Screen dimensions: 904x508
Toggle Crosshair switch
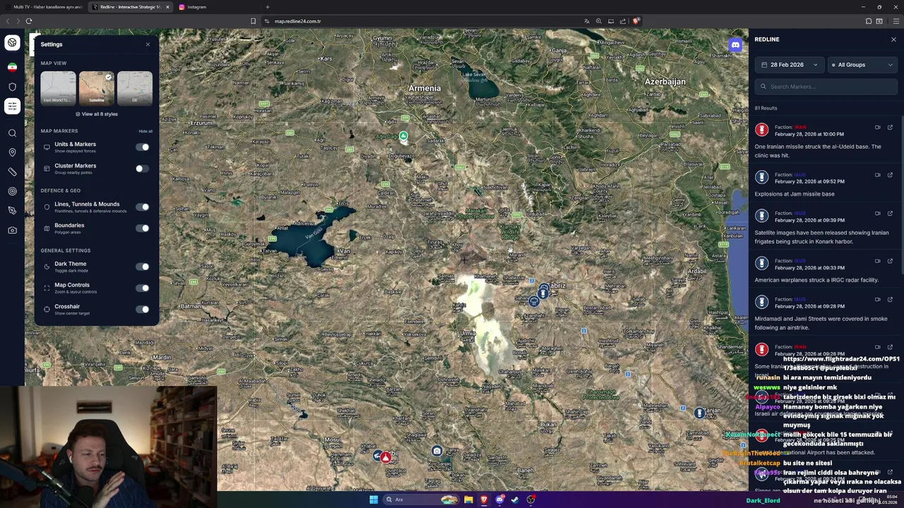tap(143, 309)
